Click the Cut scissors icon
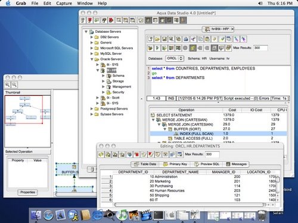Image resolution: width=298 pixels, height=223 pixels. click(x=193, y=39)
